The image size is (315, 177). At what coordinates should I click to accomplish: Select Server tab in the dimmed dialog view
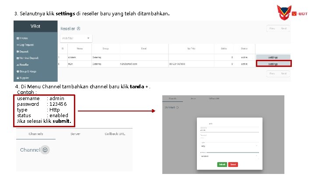[x=193, y=98]
